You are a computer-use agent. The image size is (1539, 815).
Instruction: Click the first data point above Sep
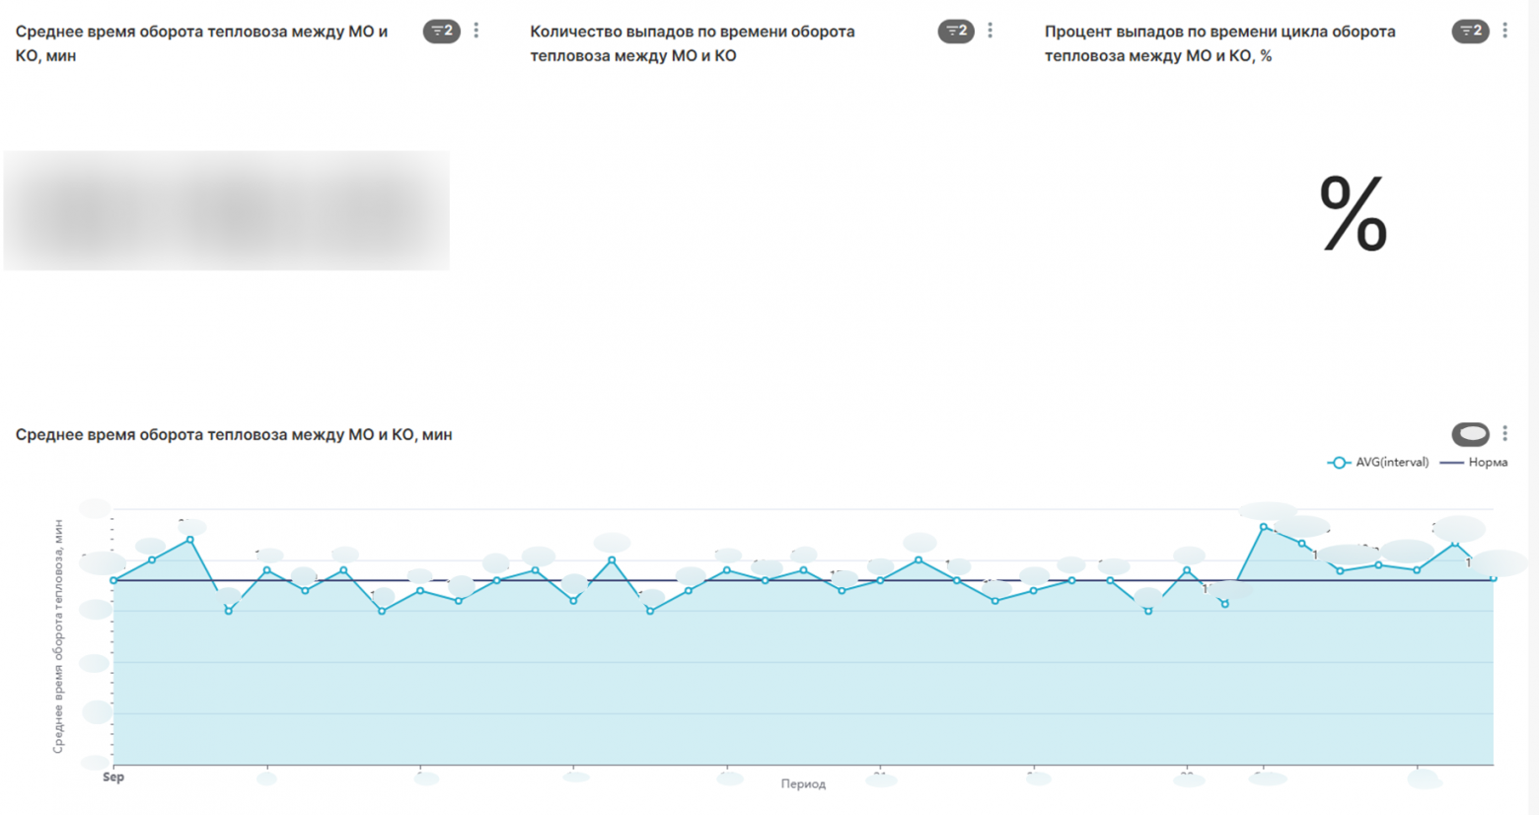pos(113,580)
